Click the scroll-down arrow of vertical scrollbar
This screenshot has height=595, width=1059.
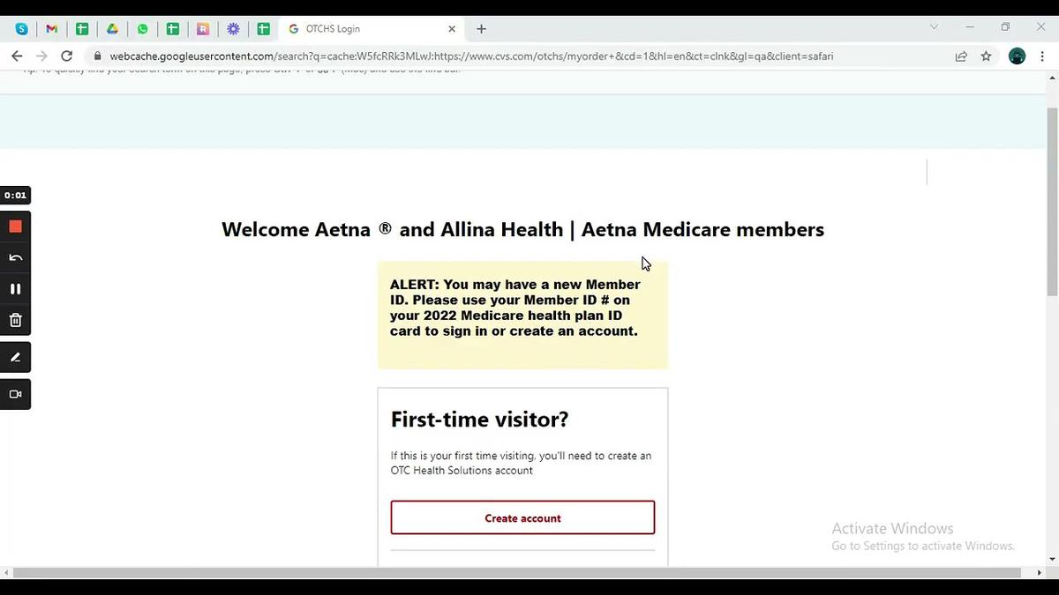(x=1052, y=559)
